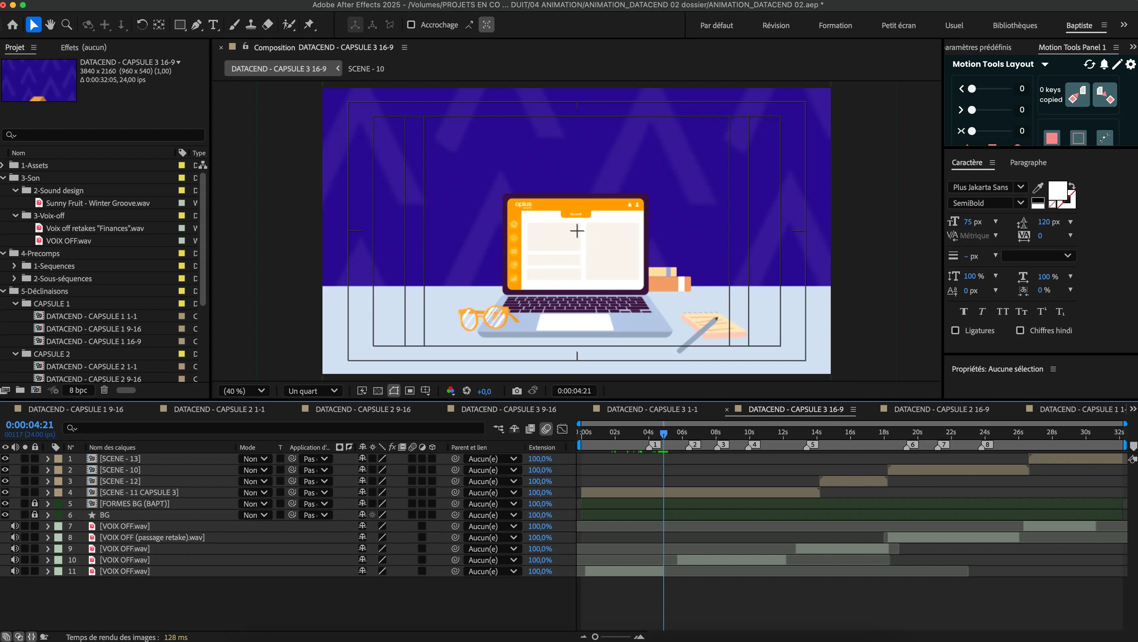Click SCENE - 10 breadcrumb in composition viewer
This screenshot has height=642, width=1138.
pyautogui.click(x=366, y=69)
